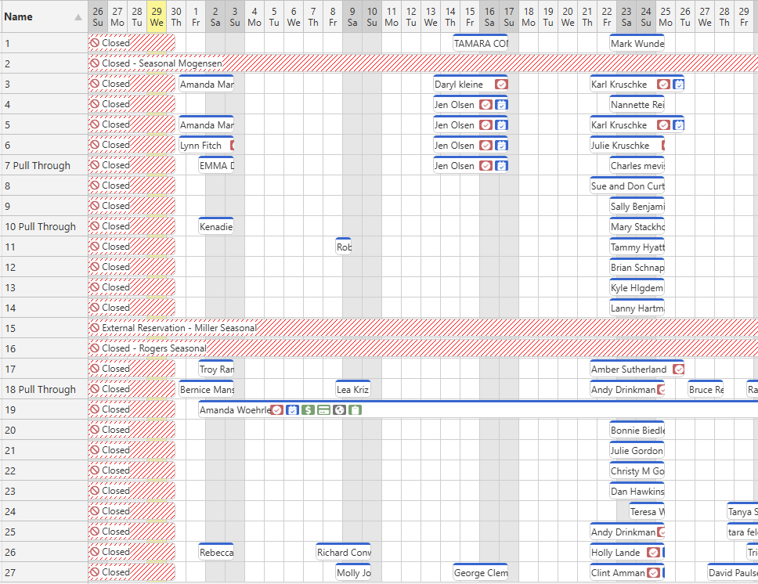Open Brian Schnap reservation in site 12
The image size is (758, 584).
point(637,267)
